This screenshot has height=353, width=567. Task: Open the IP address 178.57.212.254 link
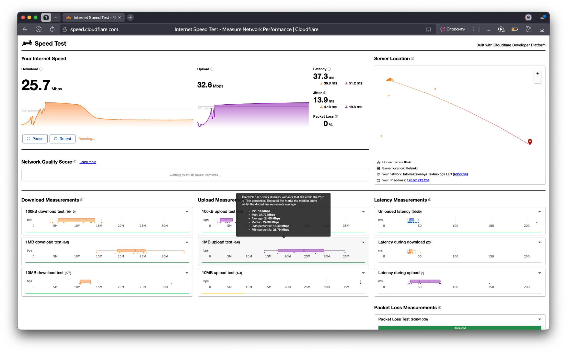[x=418, y=180]
